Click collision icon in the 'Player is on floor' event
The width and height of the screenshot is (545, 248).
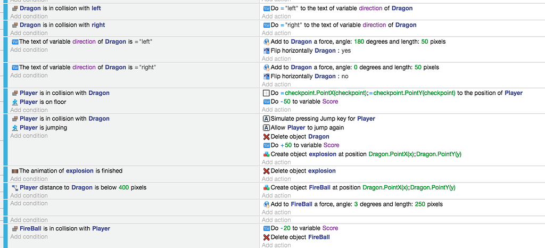click(x=15, y=93)
